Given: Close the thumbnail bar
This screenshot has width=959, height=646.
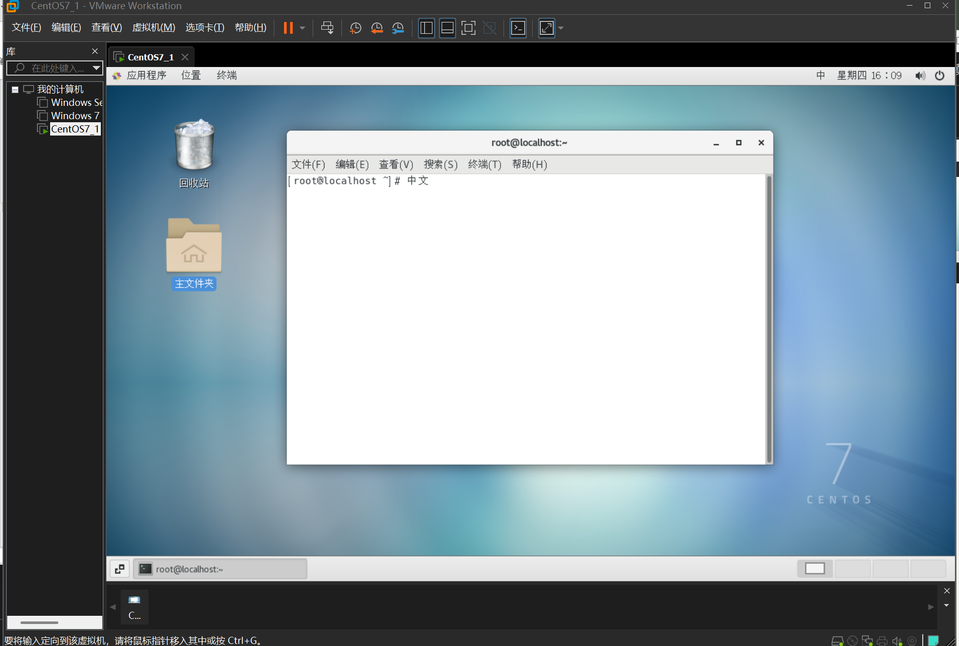Looking at the screenshot, I should click(x=947, y=591).
